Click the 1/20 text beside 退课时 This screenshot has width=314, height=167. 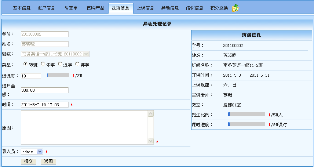pos(77,76)
